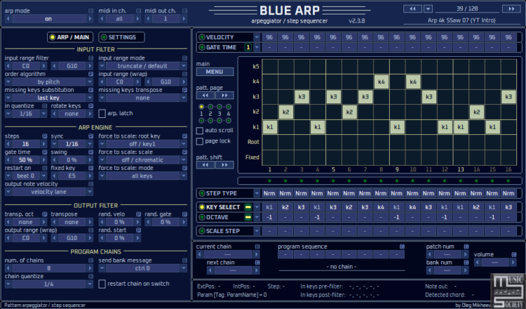Increase swing 0 % with right arrow

click(x=90, y=160)
